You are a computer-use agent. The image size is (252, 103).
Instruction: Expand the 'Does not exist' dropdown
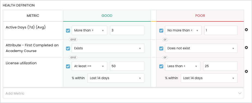(x=201, y=48)
